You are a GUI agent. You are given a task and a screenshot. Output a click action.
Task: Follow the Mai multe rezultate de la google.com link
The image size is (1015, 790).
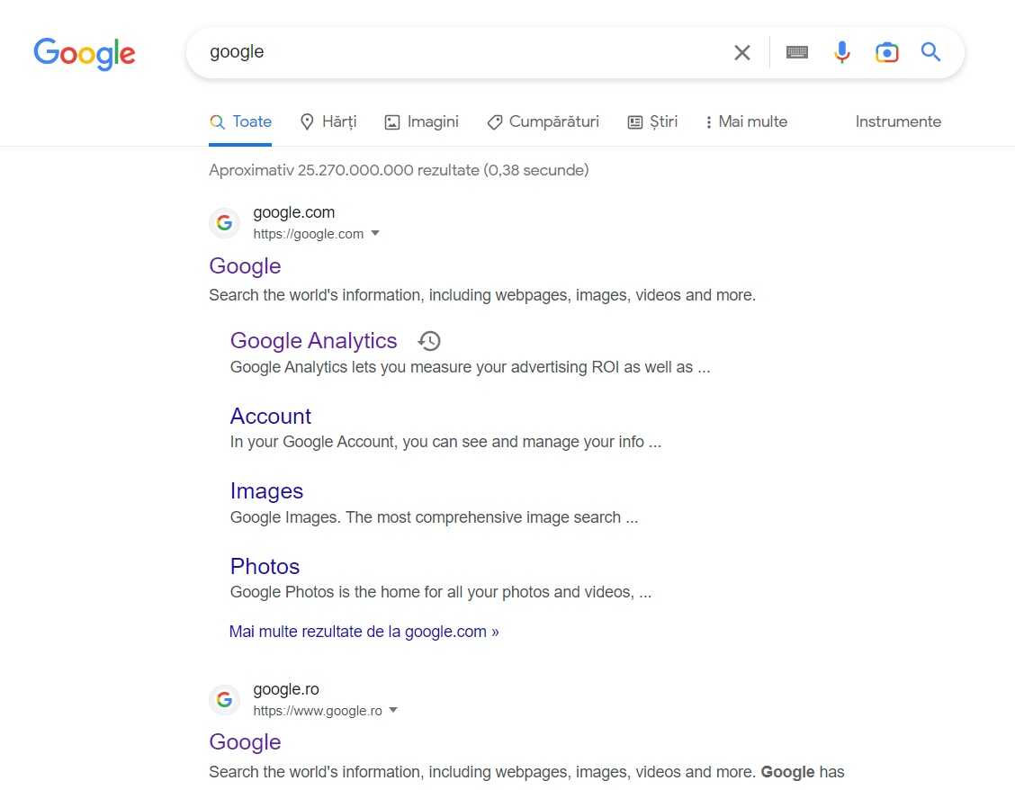pos(364,632)
